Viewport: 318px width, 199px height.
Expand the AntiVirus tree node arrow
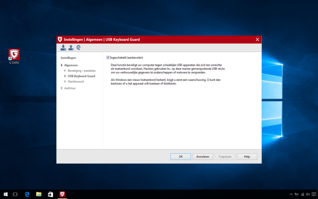pos(62,88)
